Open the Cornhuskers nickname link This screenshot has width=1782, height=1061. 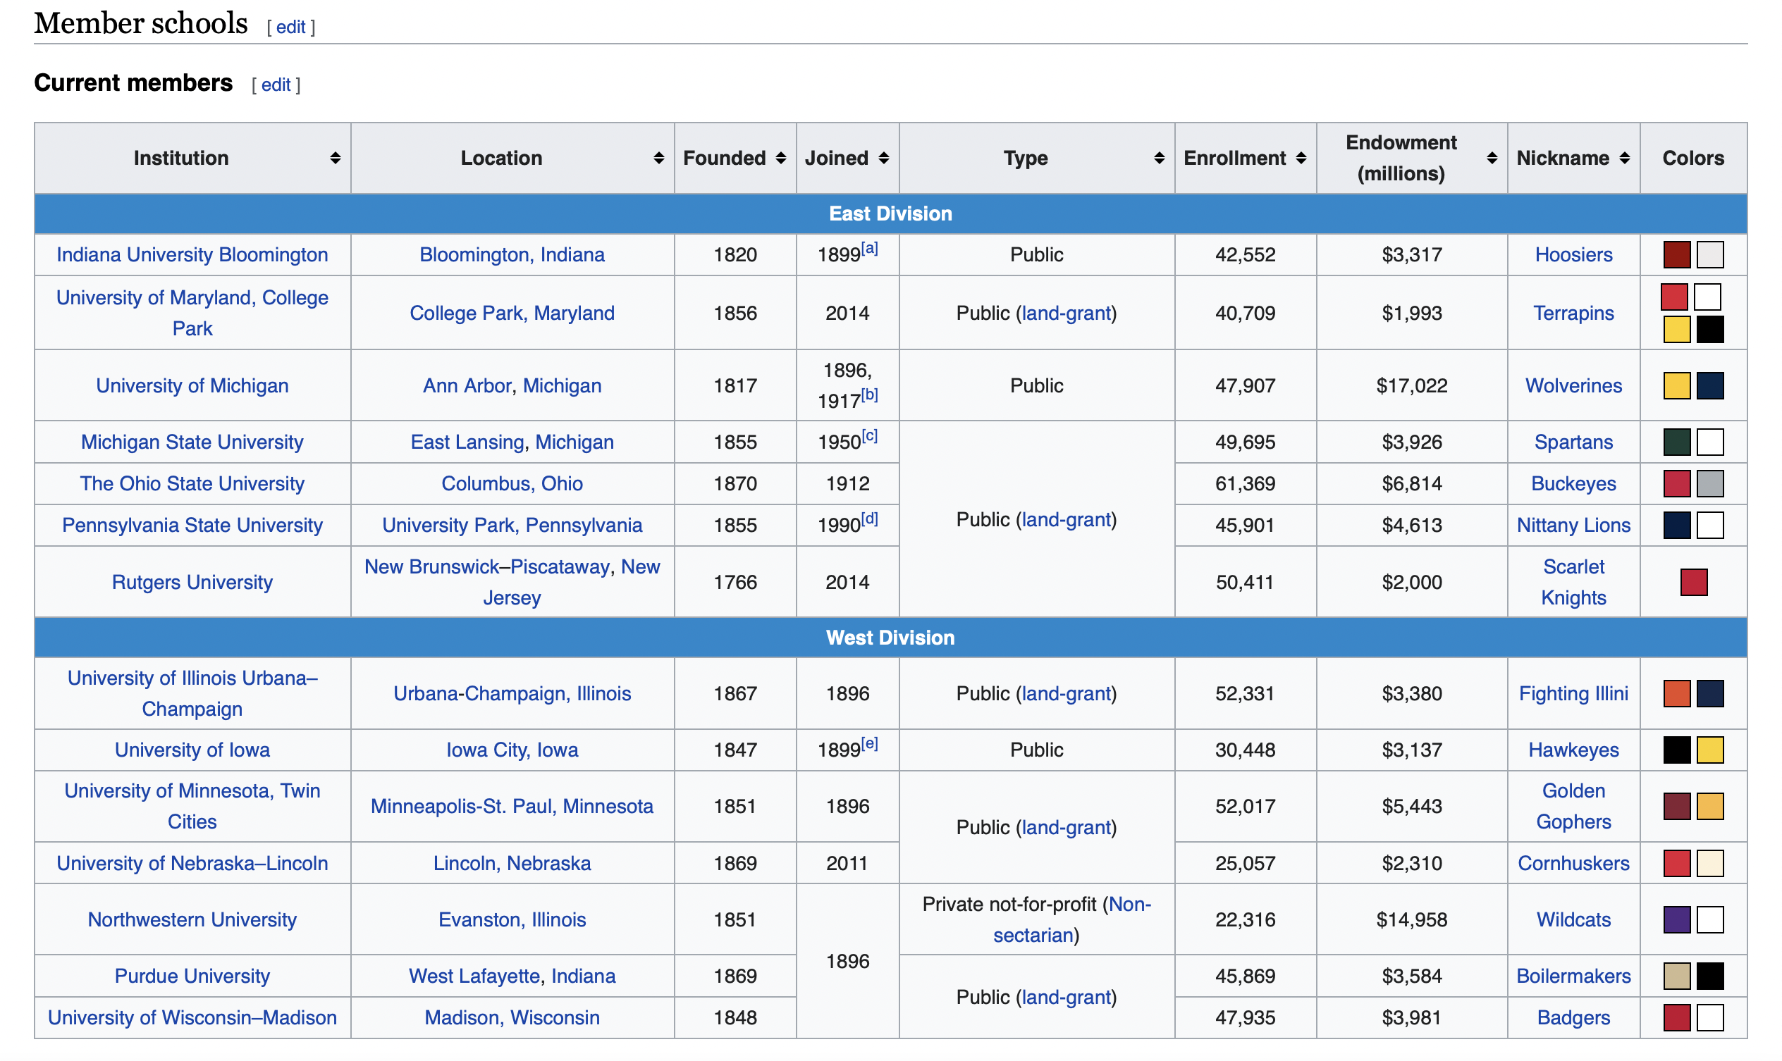point(1575,864)
